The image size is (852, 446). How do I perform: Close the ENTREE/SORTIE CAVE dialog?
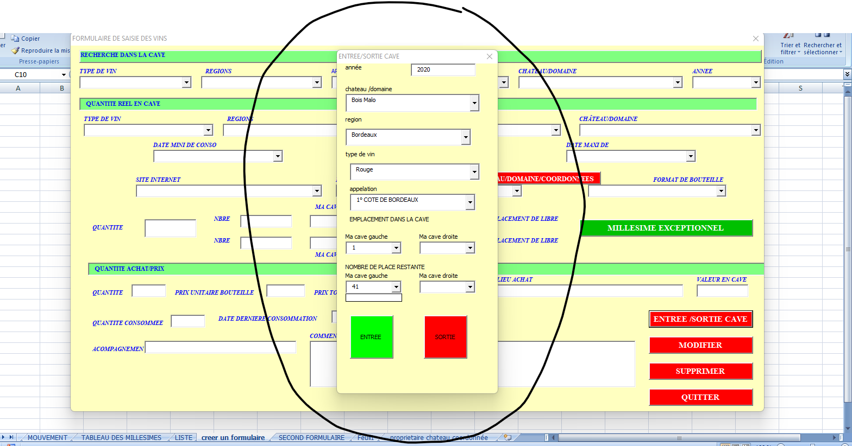click(x=490, y=56)
